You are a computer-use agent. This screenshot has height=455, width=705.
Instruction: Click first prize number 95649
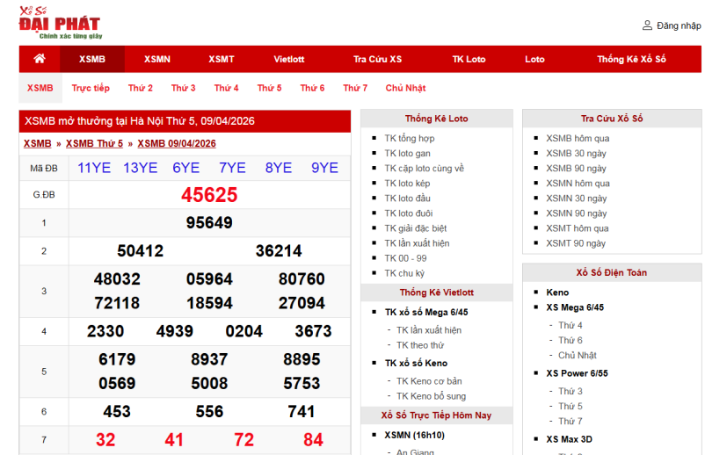pyautogui.click(x=209, y=223)
